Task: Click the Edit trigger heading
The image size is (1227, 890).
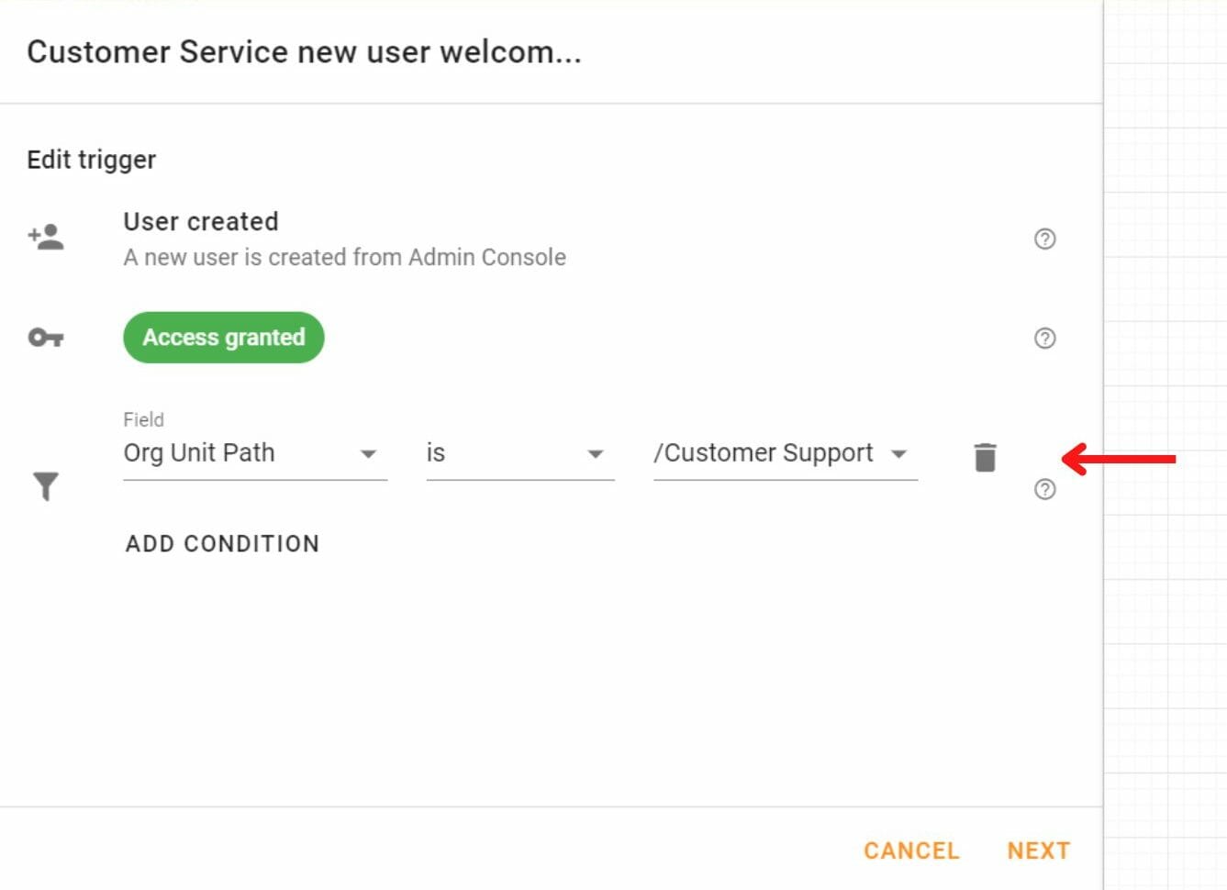Action: (x=92, y=160)
